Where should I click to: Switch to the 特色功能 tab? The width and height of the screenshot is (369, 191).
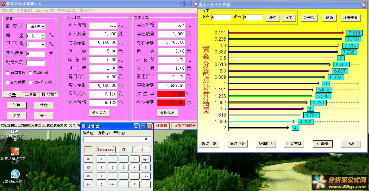click(49, 94)
